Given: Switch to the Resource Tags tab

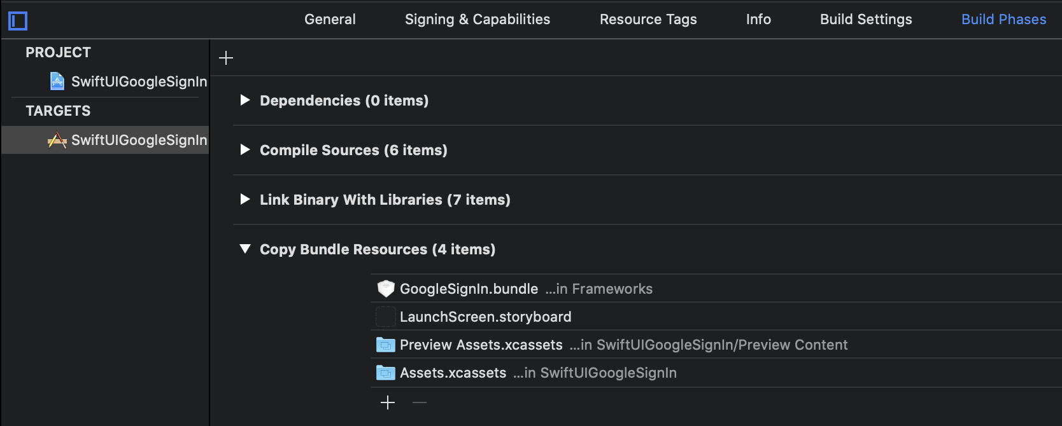Looking at the screenshot, I should click(x=648, y=19).
